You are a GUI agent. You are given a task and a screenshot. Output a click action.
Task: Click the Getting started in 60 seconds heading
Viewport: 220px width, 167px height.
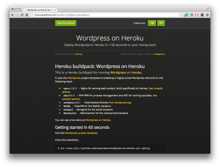[82, 127]
